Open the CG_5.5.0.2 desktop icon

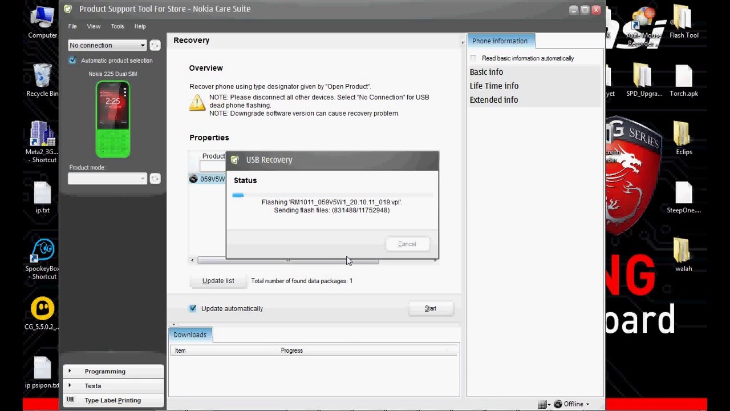point(42,314)
